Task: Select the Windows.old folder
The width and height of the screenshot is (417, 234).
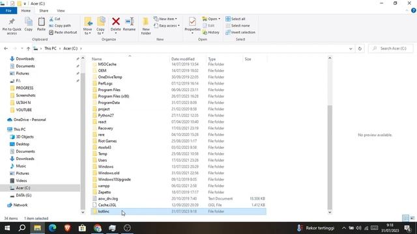Action: click(109, 173)
